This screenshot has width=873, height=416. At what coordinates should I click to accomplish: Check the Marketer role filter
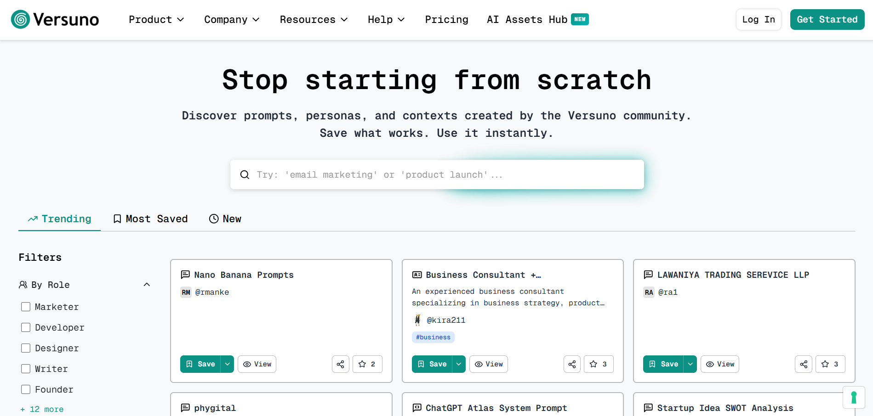point(26,307)
